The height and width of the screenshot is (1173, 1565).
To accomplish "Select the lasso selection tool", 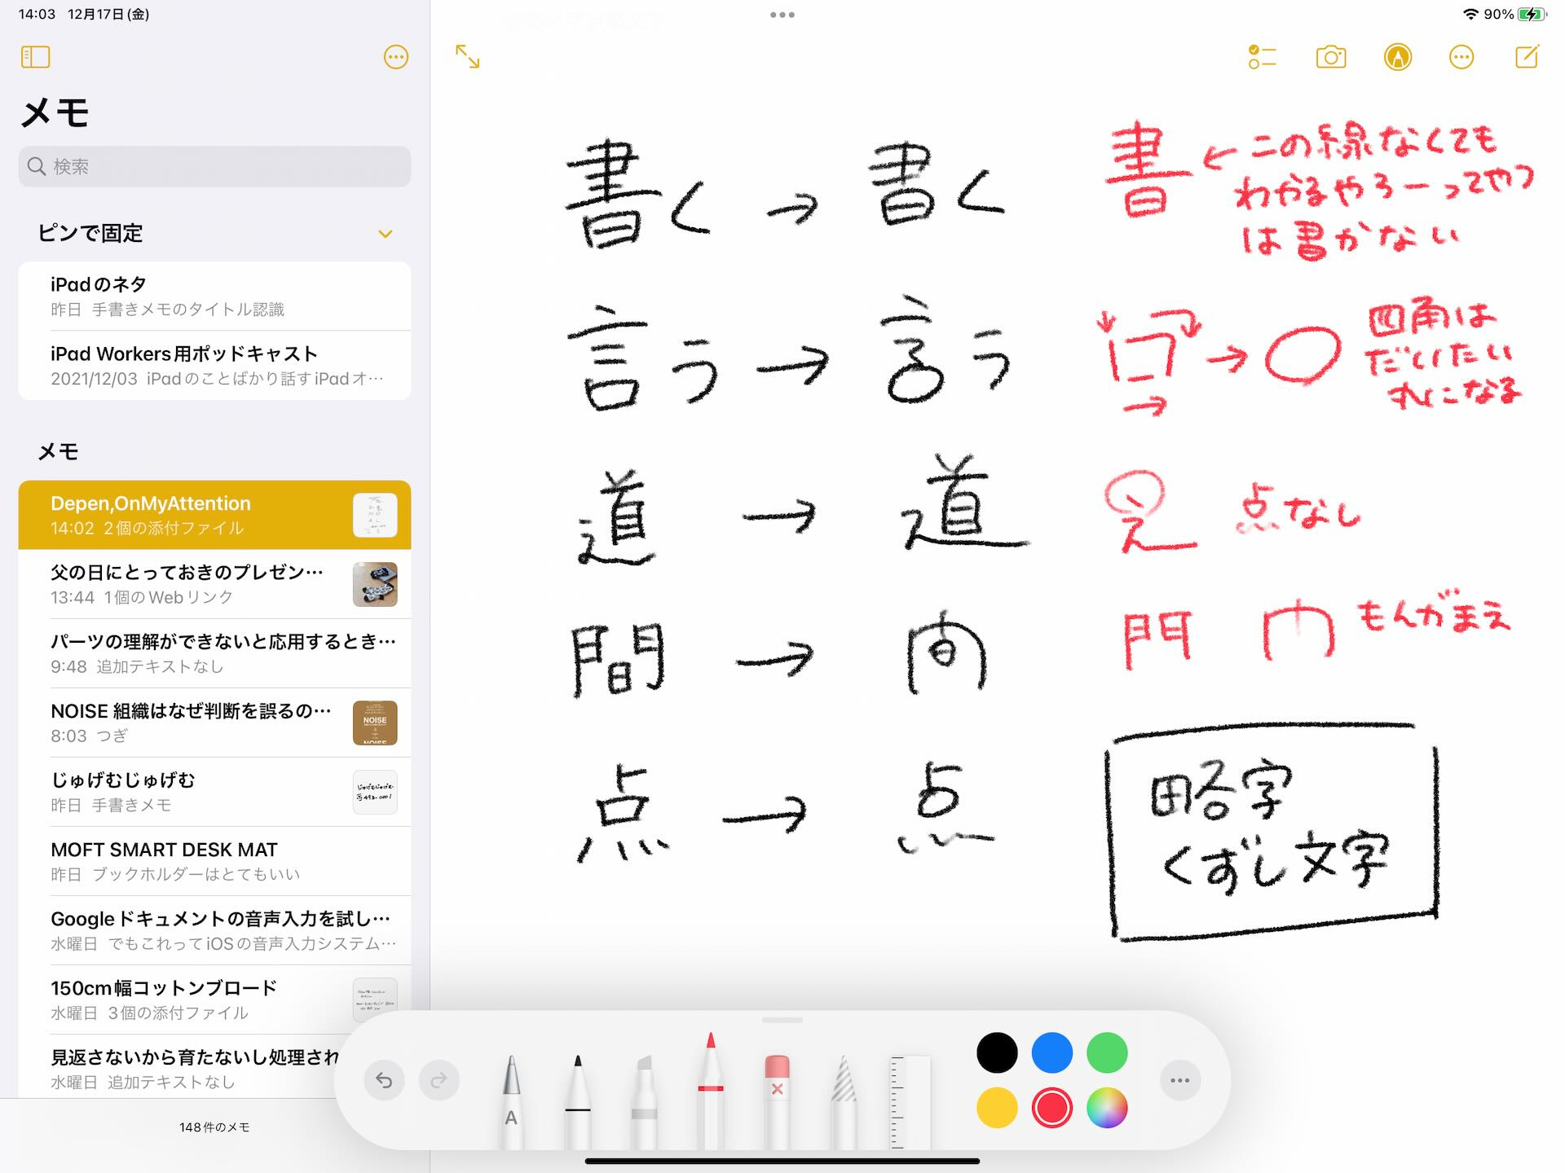I will (x=844, y=1101).
